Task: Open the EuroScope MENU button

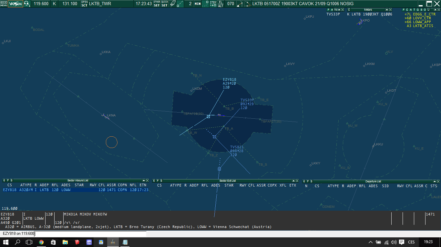Action: pyautogui.click(x=4, y=4)
